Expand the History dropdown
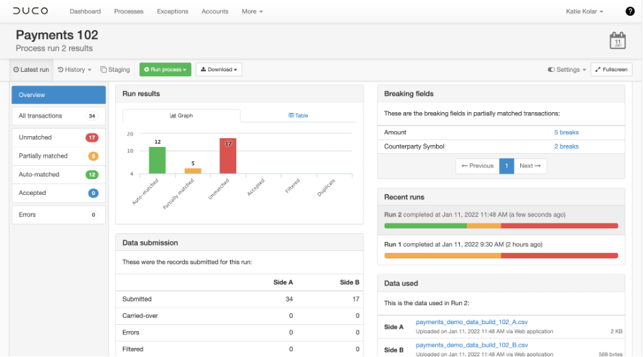Viewport: 644px width, 357px height. tap(75, 70)
